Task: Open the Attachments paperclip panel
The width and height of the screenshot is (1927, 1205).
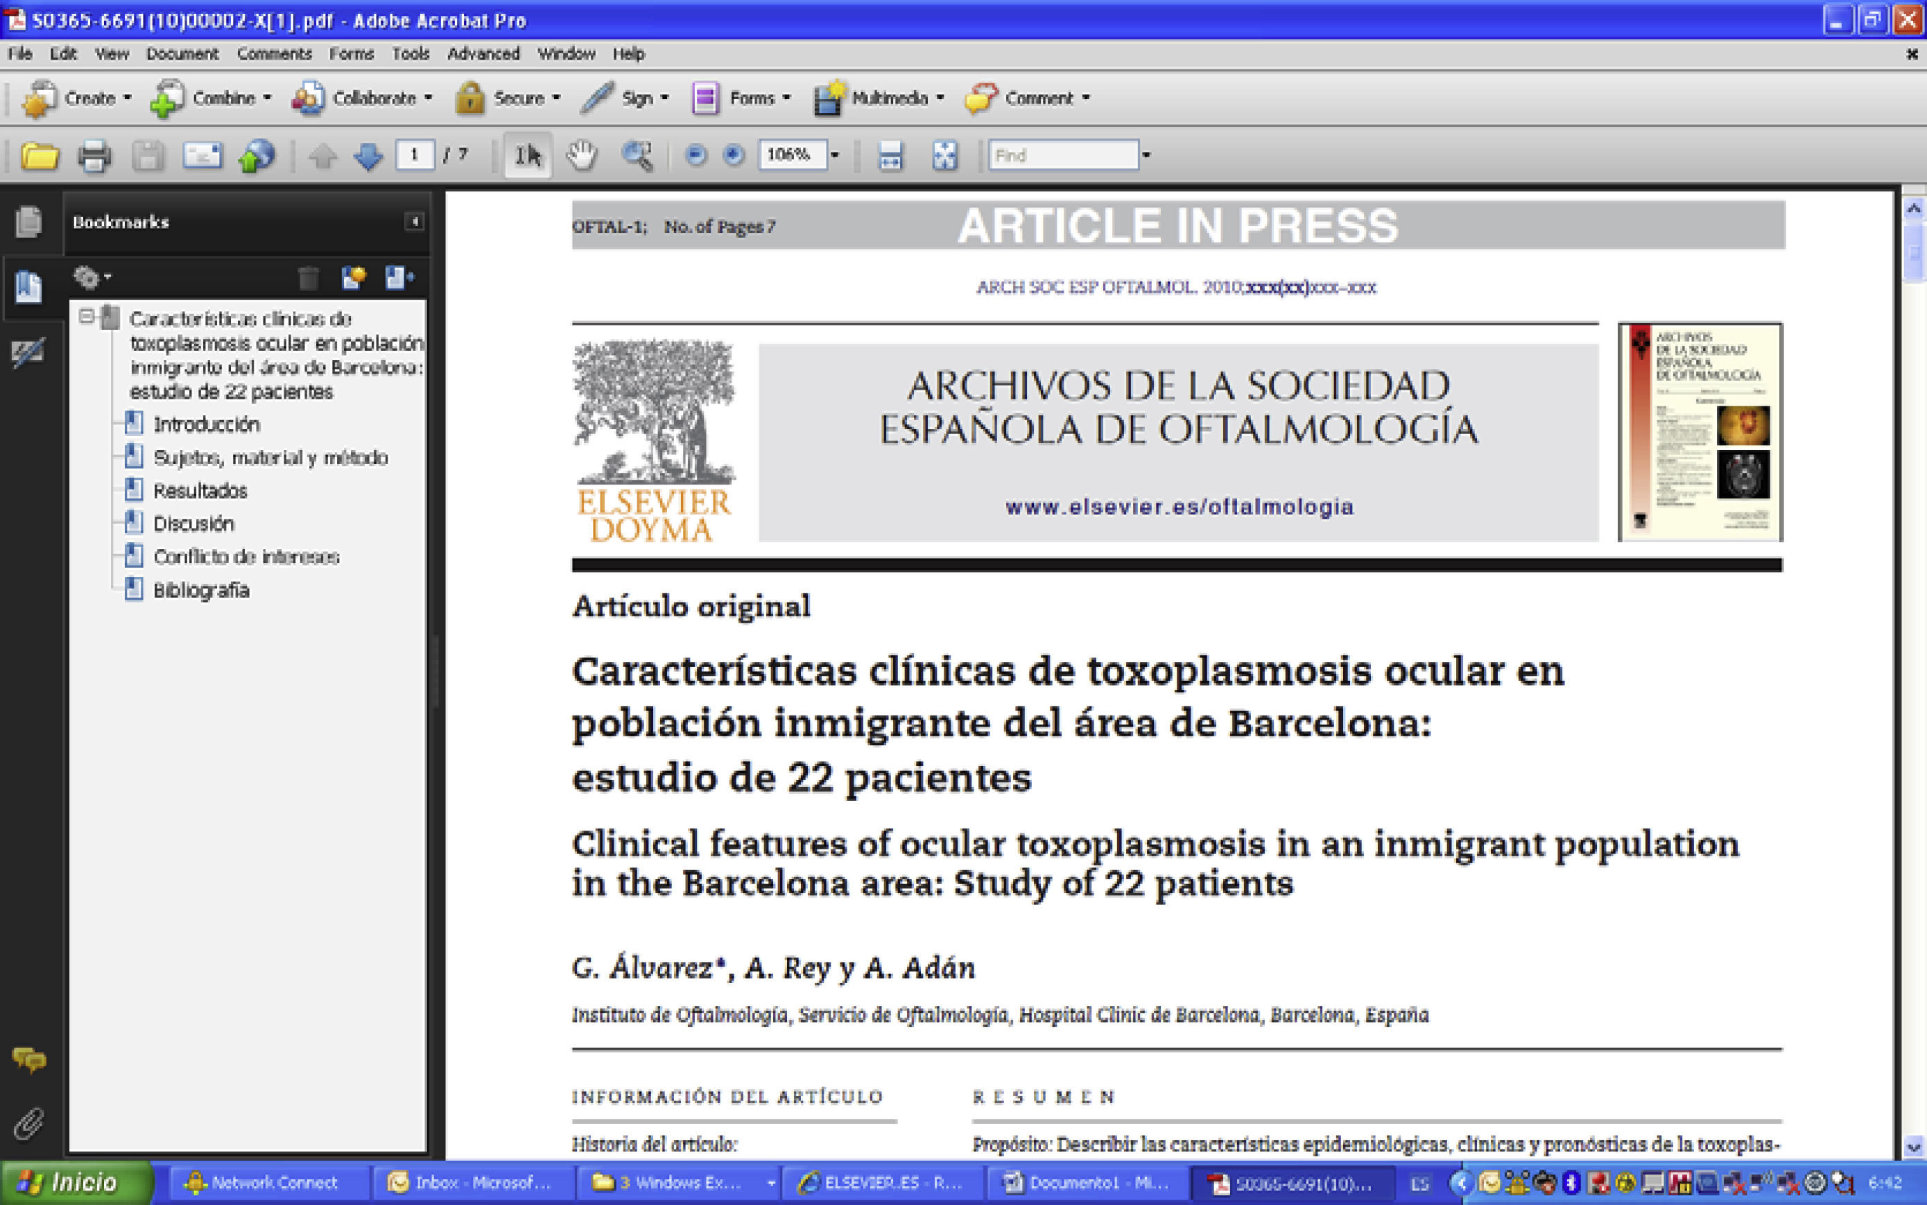Action: coord(28,1124)
